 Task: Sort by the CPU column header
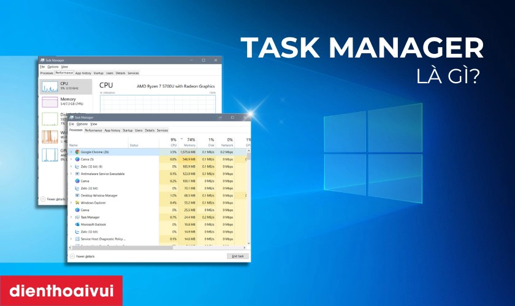point(169,142)
